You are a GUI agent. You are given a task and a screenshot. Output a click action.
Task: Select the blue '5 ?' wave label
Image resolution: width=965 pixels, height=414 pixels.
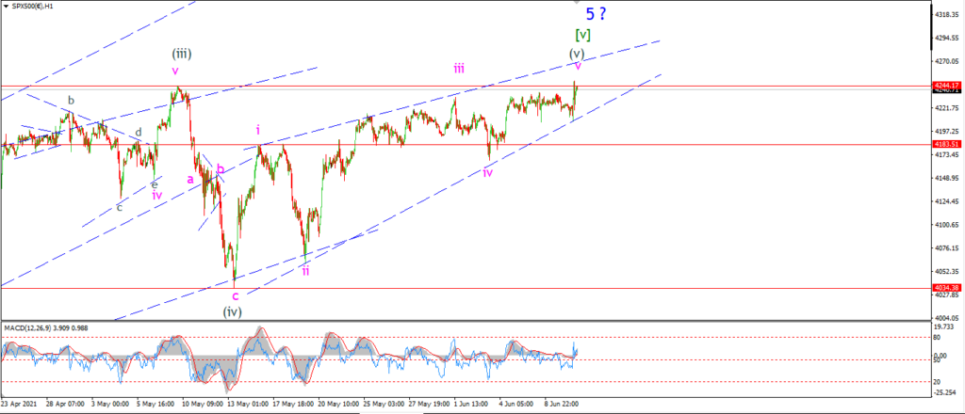[x=596, y=14]
